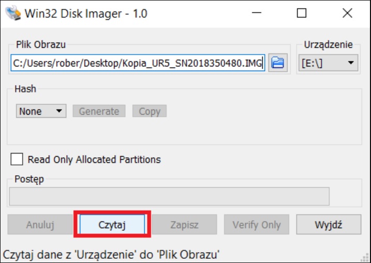This screenshot has width=371, height=263.
Task: Click the Win32 Disk Imager title icon
Action: pyautogui.click(x=13, y=13)
